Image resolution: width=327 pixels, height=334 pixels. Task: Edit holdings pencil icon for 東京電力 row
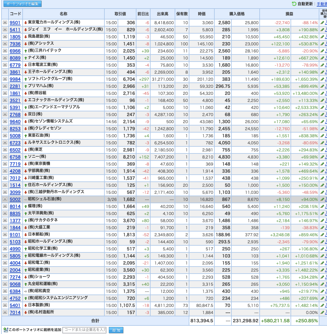click(x=322, y=23)
